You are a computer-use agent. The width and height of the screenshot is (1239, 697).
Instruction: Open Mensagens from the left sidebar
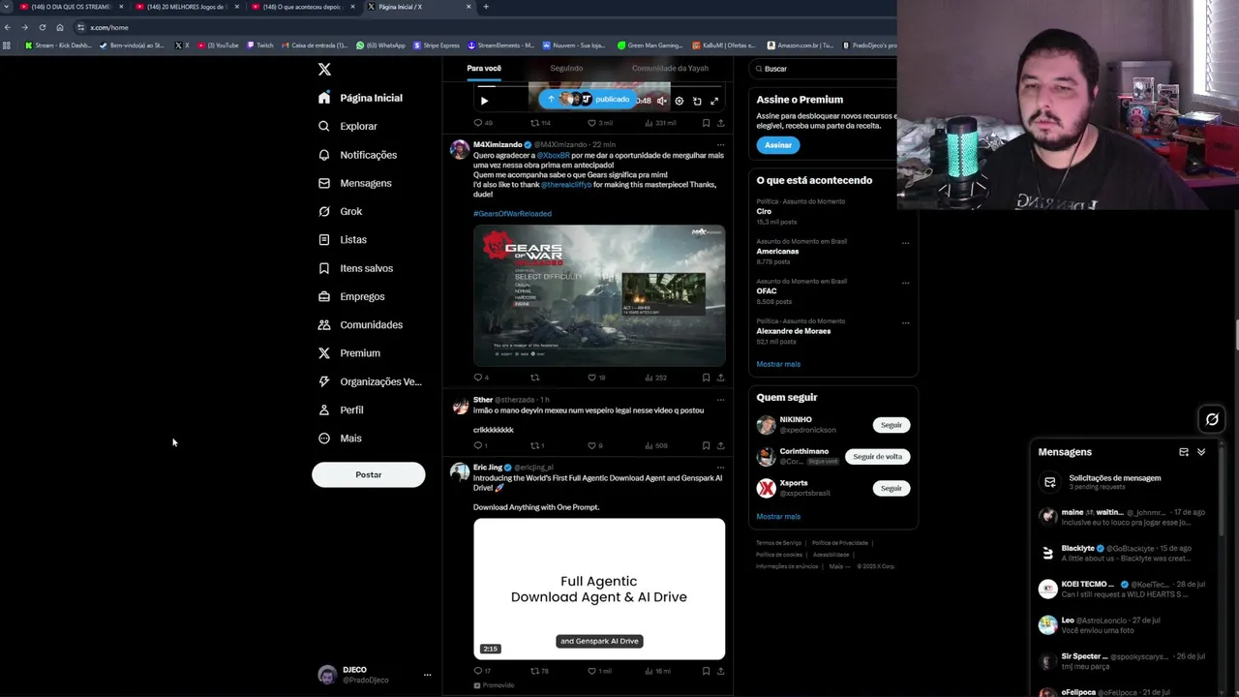point(355,183)
